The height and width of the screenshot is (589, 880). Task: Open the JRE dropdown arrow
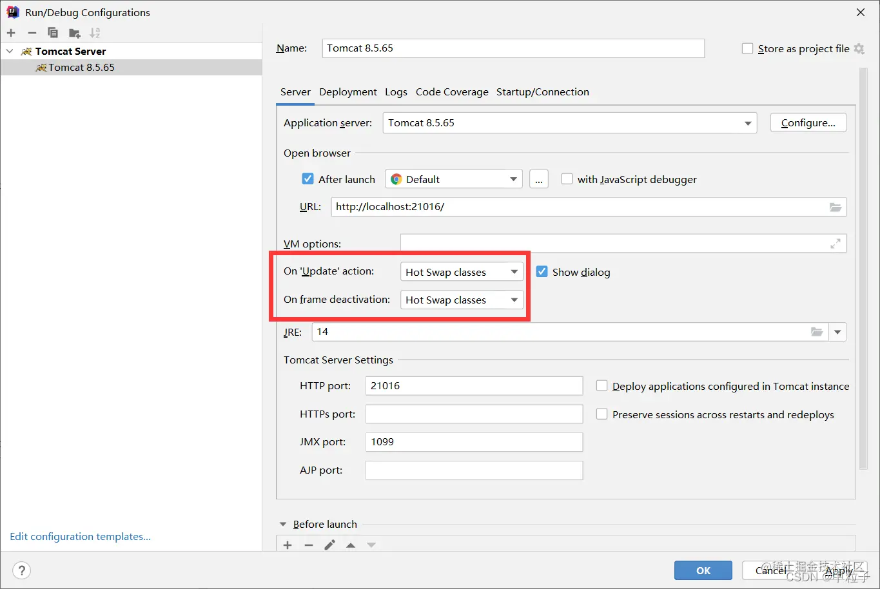[x=837, y=332]
